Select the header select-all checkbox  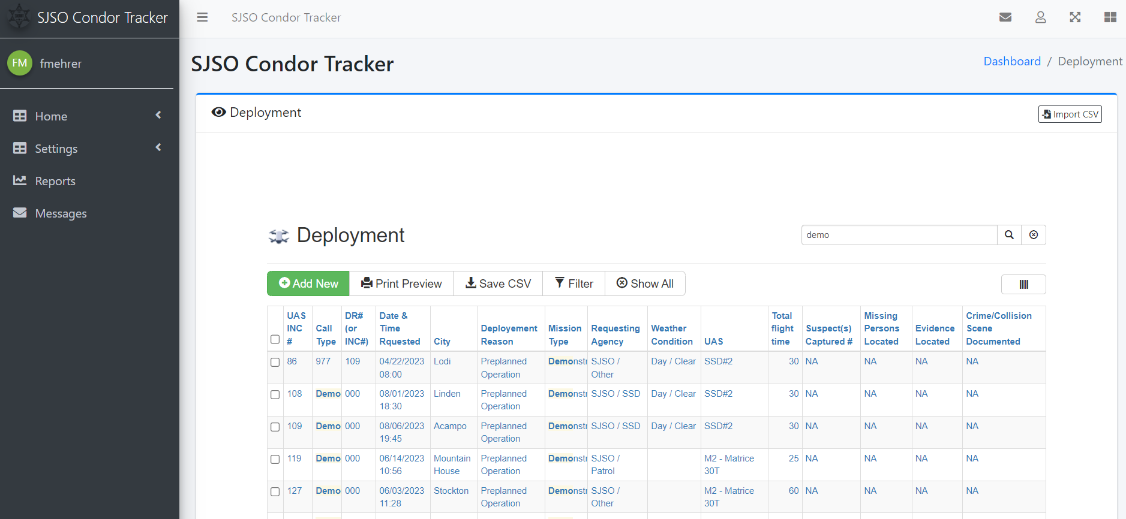coord(275,339)
